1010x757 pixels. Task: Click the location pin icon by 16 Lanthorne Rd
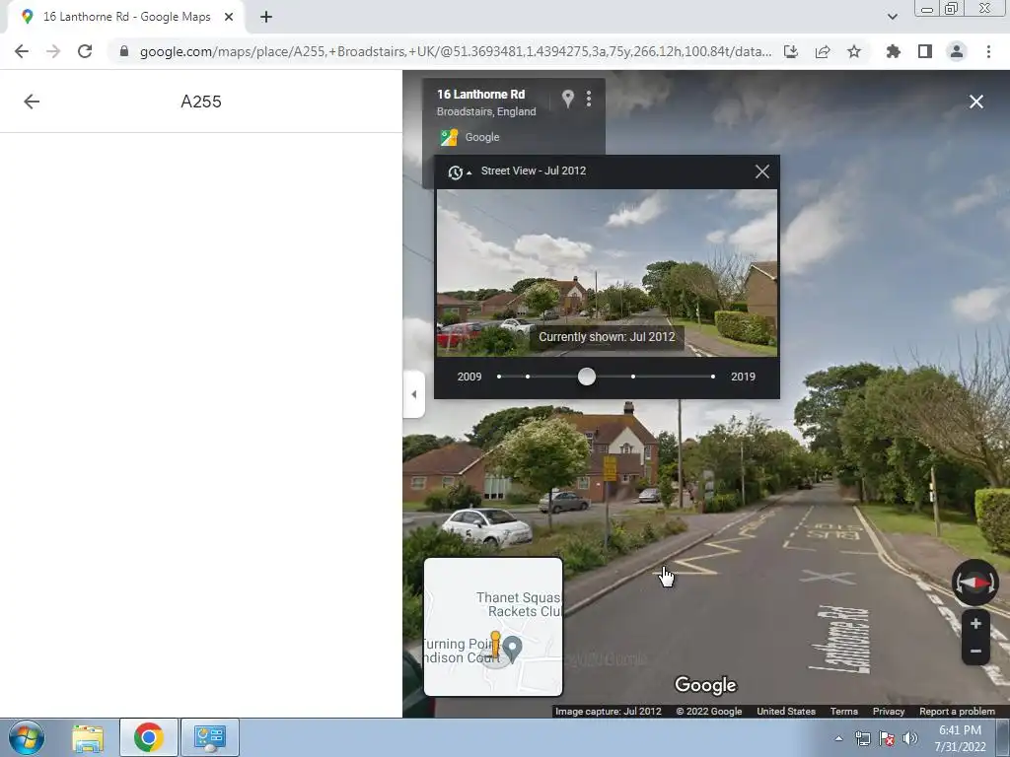tap(567, 99)
